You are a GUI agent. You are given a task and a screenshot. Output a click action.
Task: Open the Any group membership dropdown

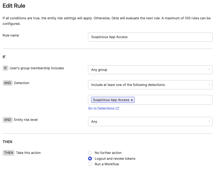click(150, 70)
